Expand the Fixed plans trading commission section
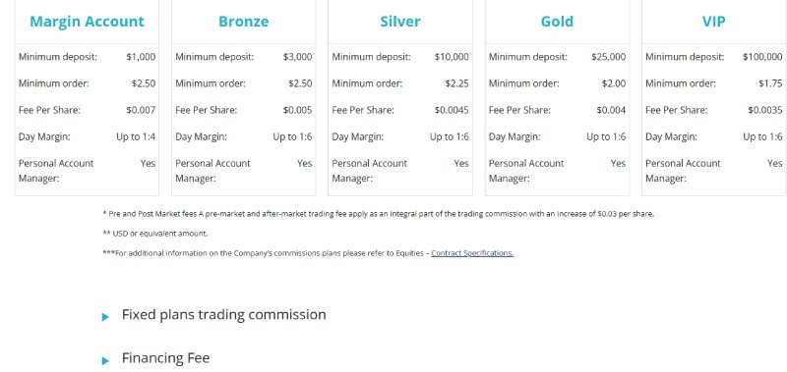Screen dimensions: 787x372 click(224, 314)
